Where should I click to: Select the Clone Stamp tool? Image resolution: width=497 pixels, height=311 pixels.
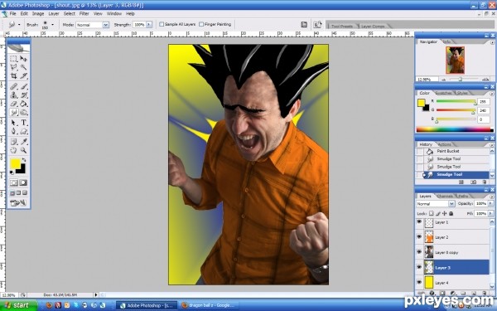[x=13, y=95]
